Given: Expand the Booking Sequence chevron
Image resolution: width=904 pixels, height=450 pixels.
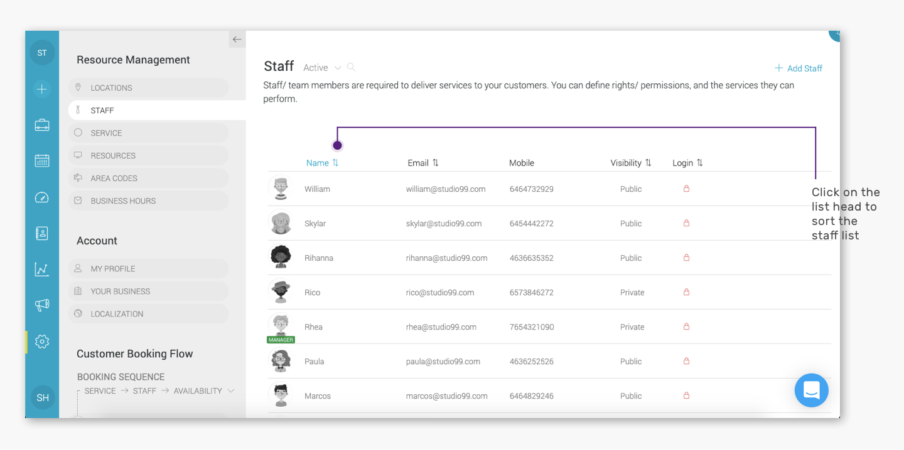Looking at the screenshot, I should [x=231, y=390].
